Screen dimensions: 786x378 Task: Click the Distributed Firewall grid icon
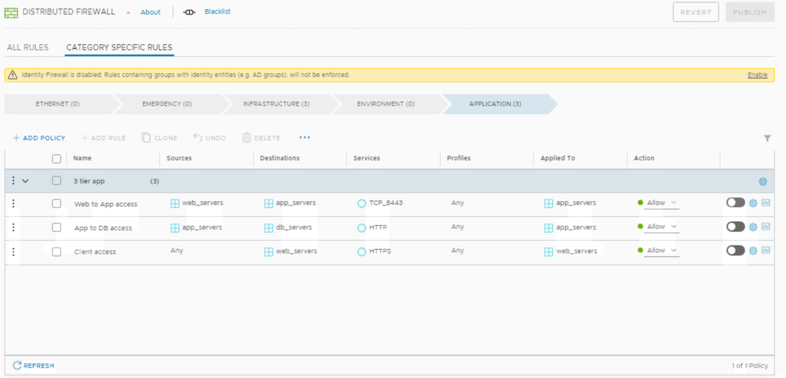(x=11, y=13)
